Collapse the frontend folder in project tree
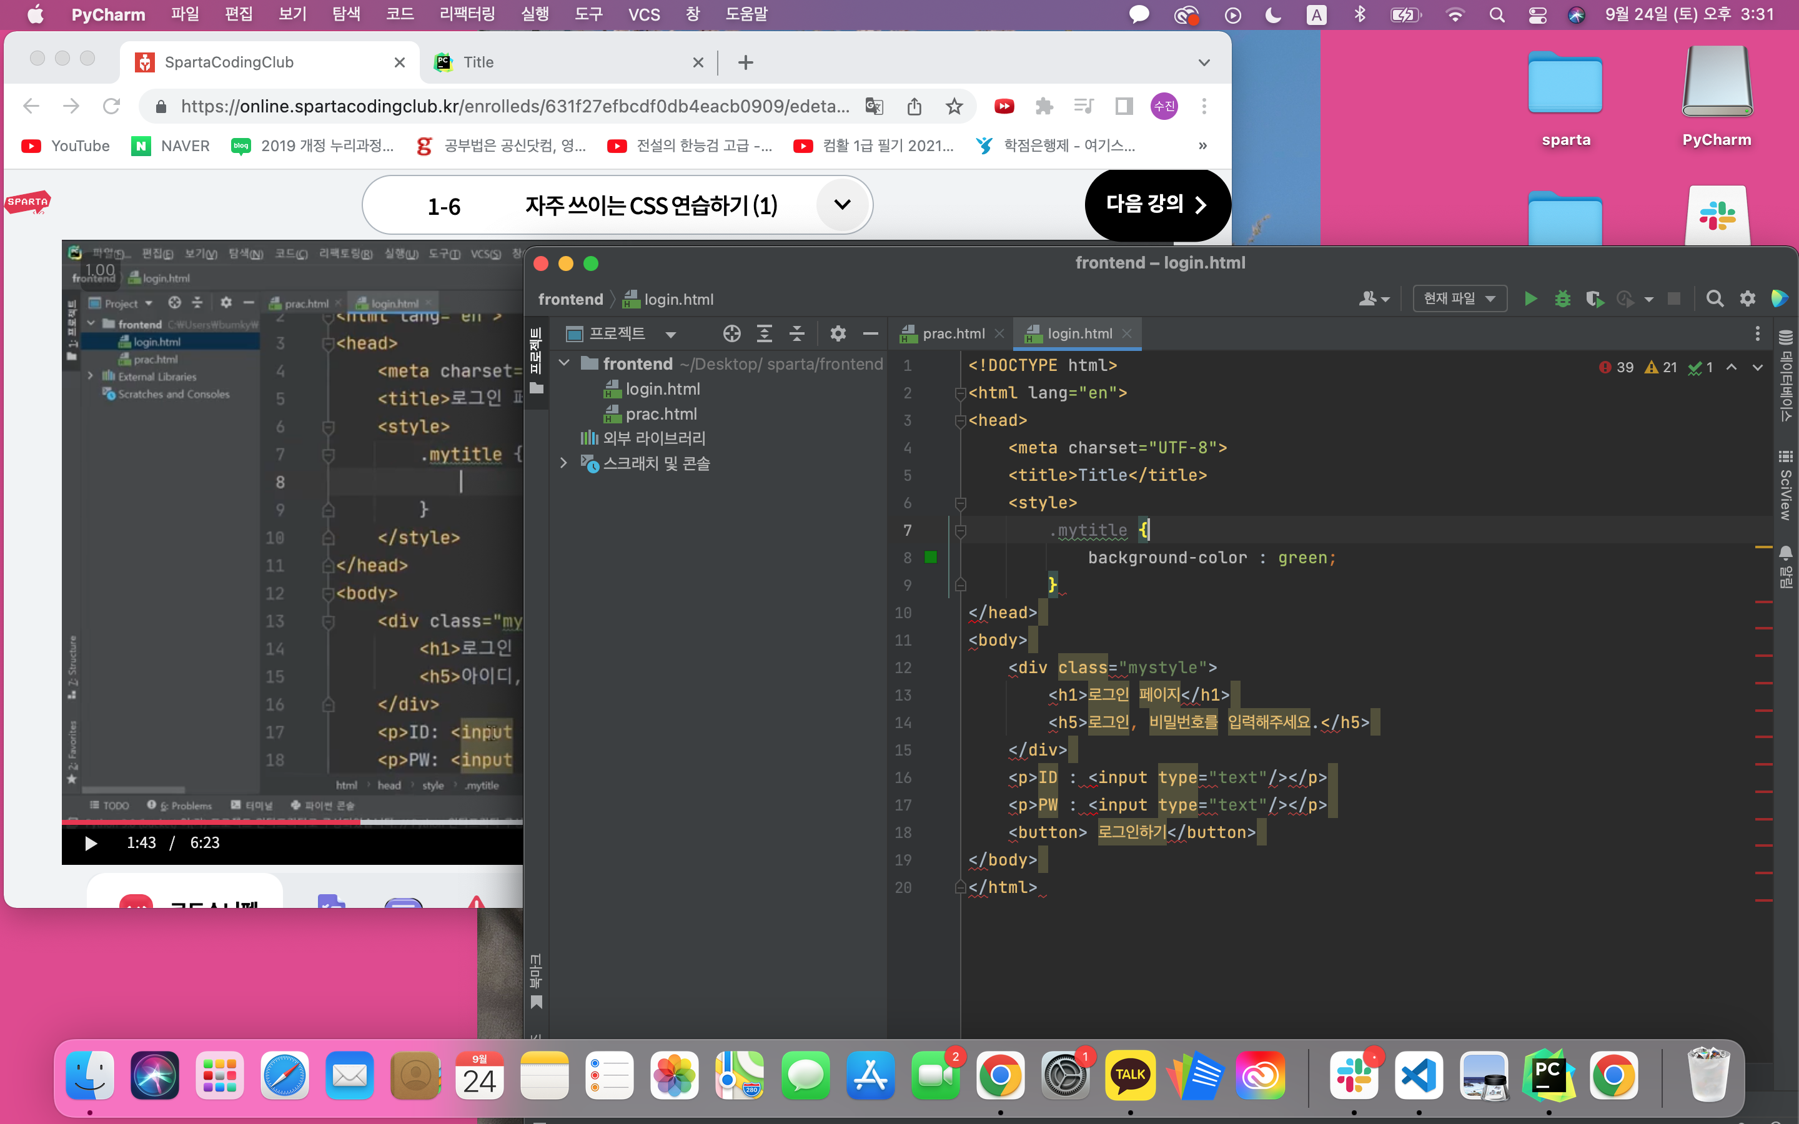Image resolution: width=1799 pixels, height=1124 pixels. [564, 363]
